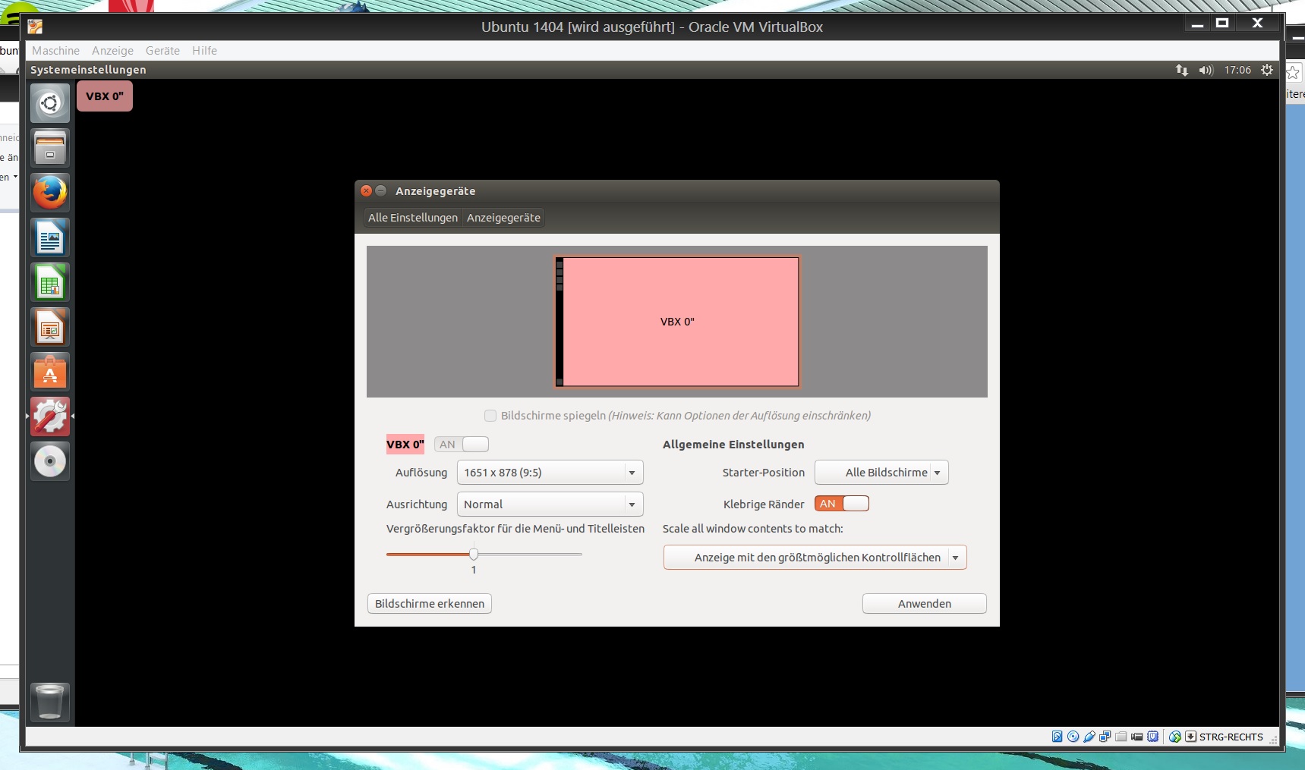The height and width of the screenshot is (770, 1305).
Task: Open the Files manager from launcher
Action: point(50,147)
